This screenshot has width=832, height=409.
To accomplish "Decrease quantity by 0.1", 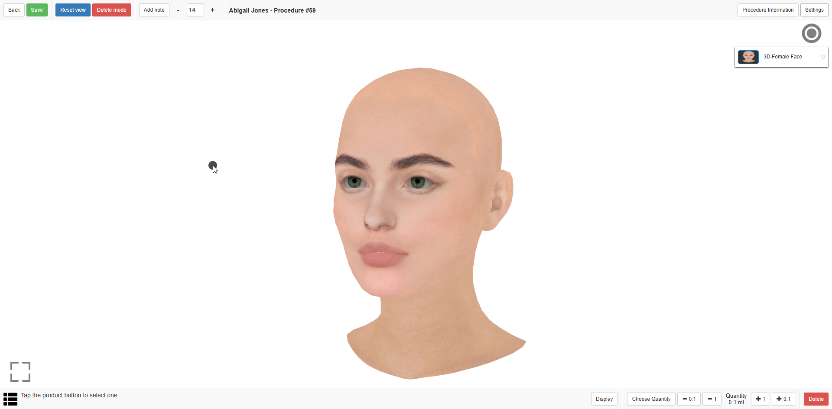I will (689, 399).
